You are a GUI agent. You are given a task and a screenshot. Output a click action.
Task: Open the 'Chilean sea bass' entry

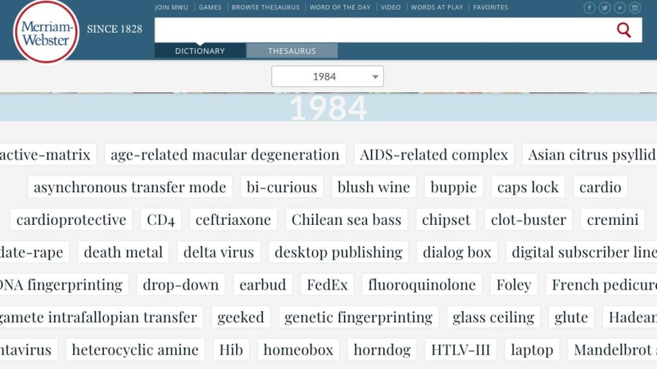click(346, 220)
